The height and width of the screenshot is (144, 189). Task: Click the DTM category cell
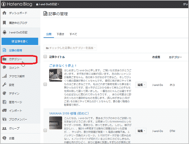[x=172, y=131]
